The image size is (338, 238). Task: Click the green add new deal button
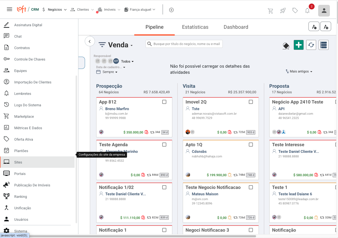(x=299, y=45)
